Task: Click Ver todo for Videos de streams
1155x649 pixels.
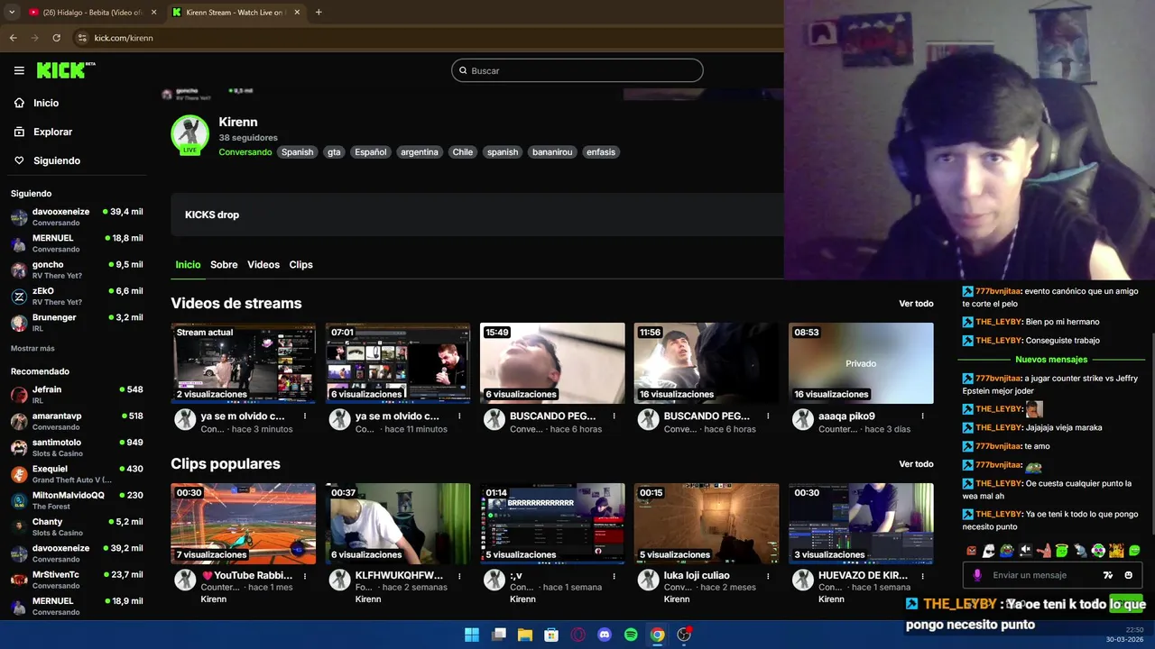Action: (916, 304)
